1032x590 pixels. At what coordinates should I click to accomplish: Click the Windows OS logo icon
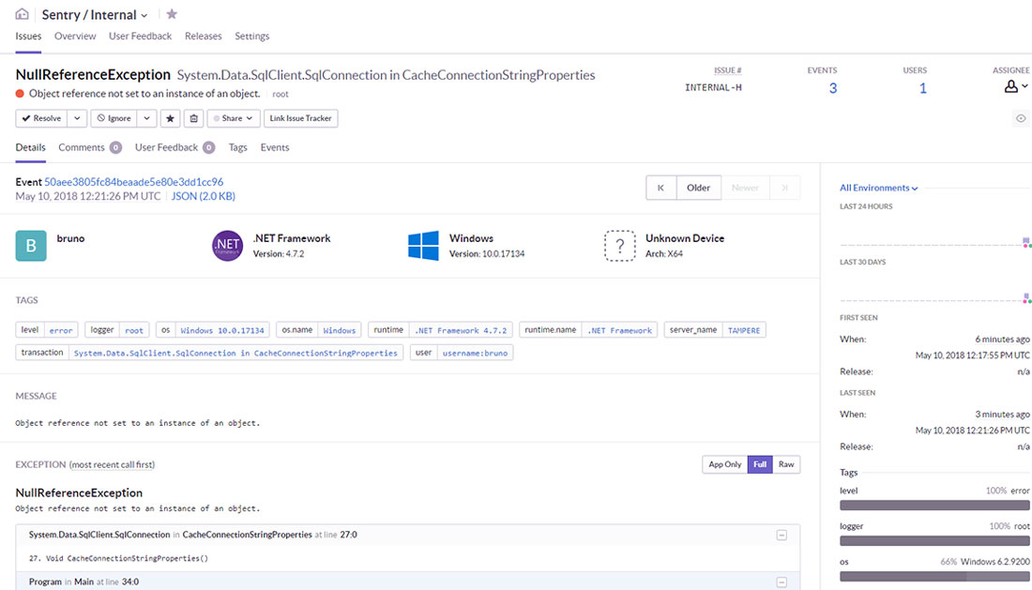tap(423, 246)
